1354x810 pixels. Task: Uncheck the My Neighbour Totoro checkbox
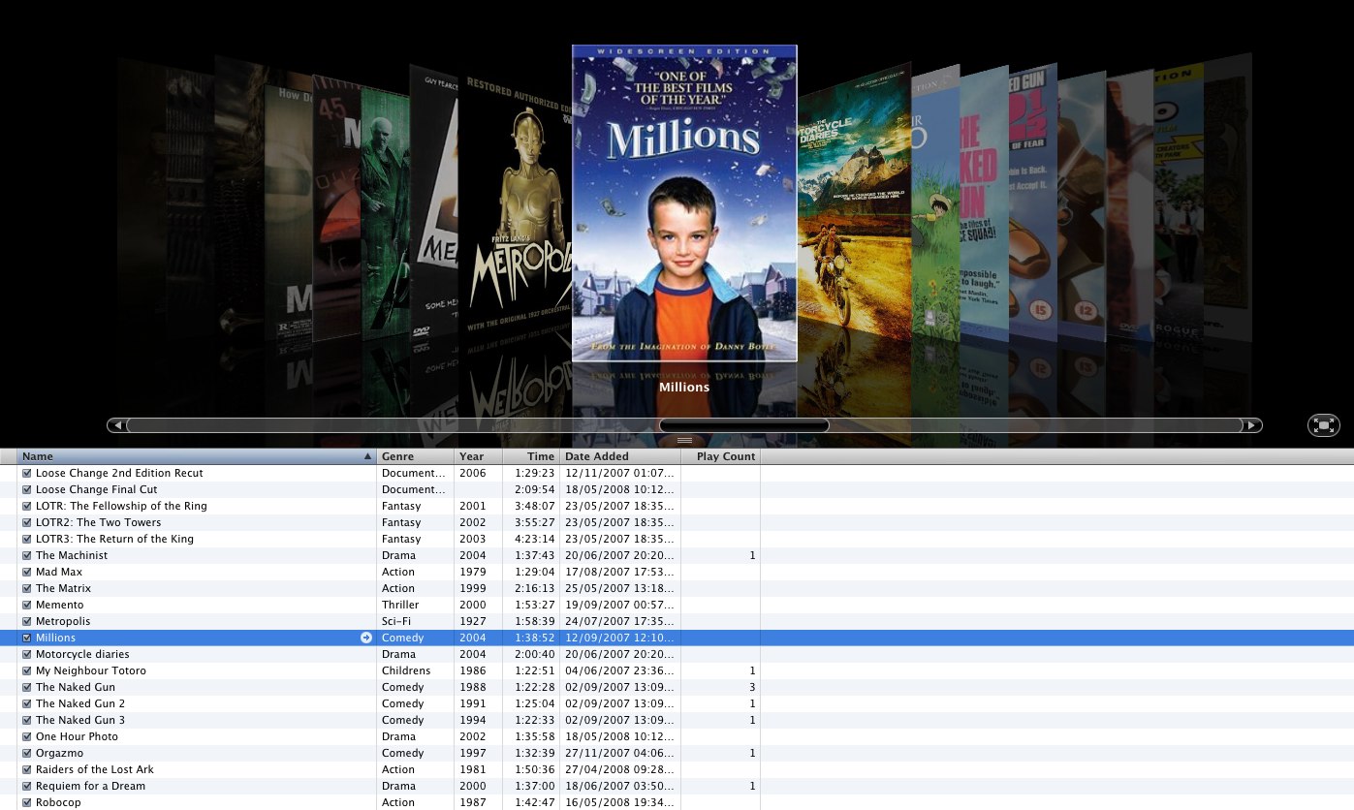27,670
